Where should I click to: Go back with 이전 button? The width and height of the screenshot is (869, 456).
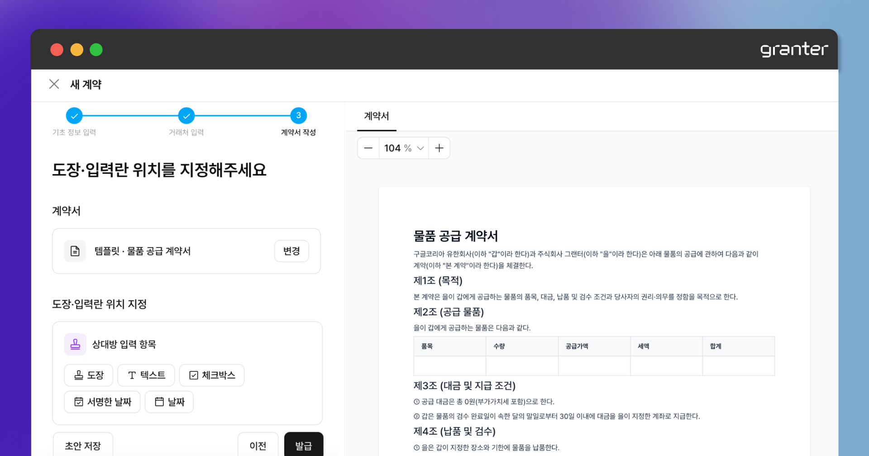click(x=258, y=446)
